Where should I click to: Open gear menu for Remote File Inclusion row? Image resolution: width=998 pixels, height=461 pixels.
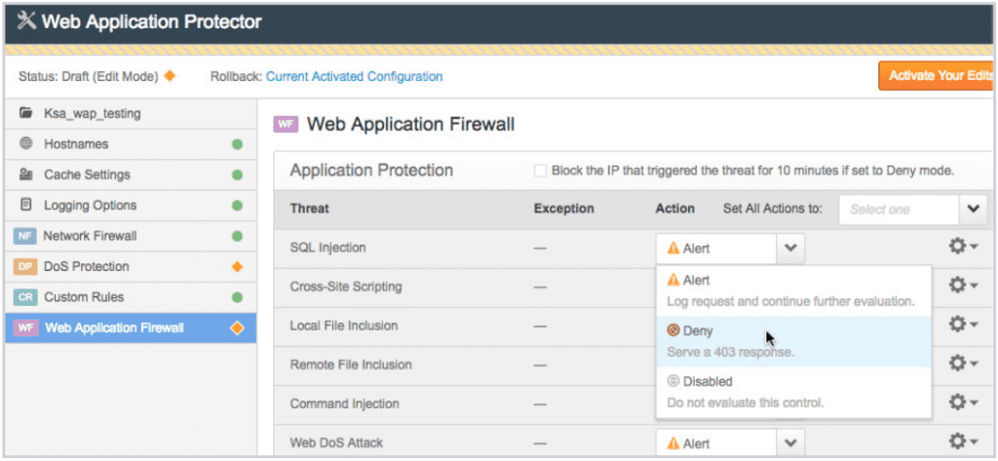963,363
